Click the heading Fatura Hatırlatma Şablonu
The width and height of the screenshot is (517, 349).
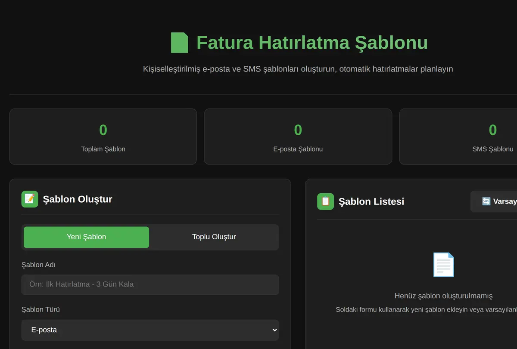click(x=312, y=43)
